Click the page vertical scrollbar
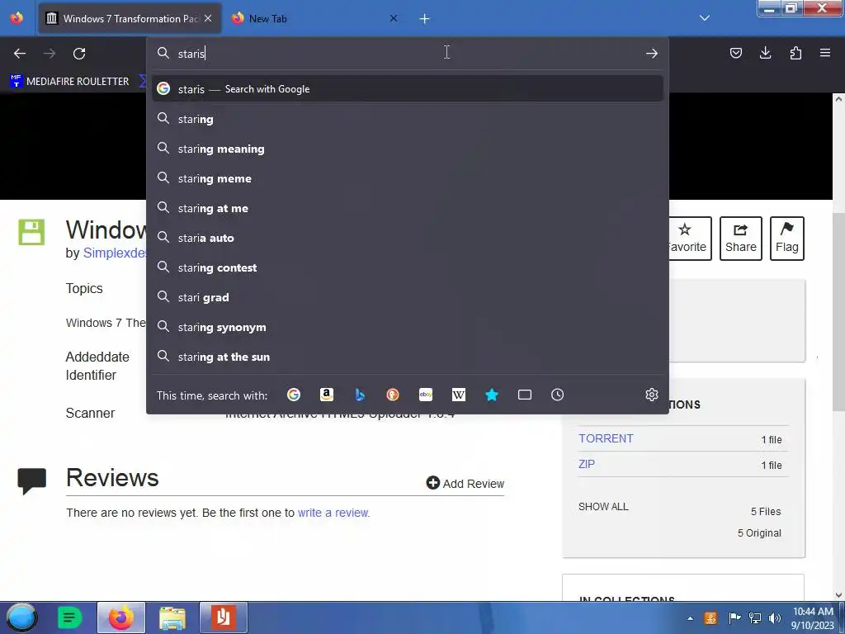This screenshot has height=634, width=845. pyautogui.click(x=838, y=311)
